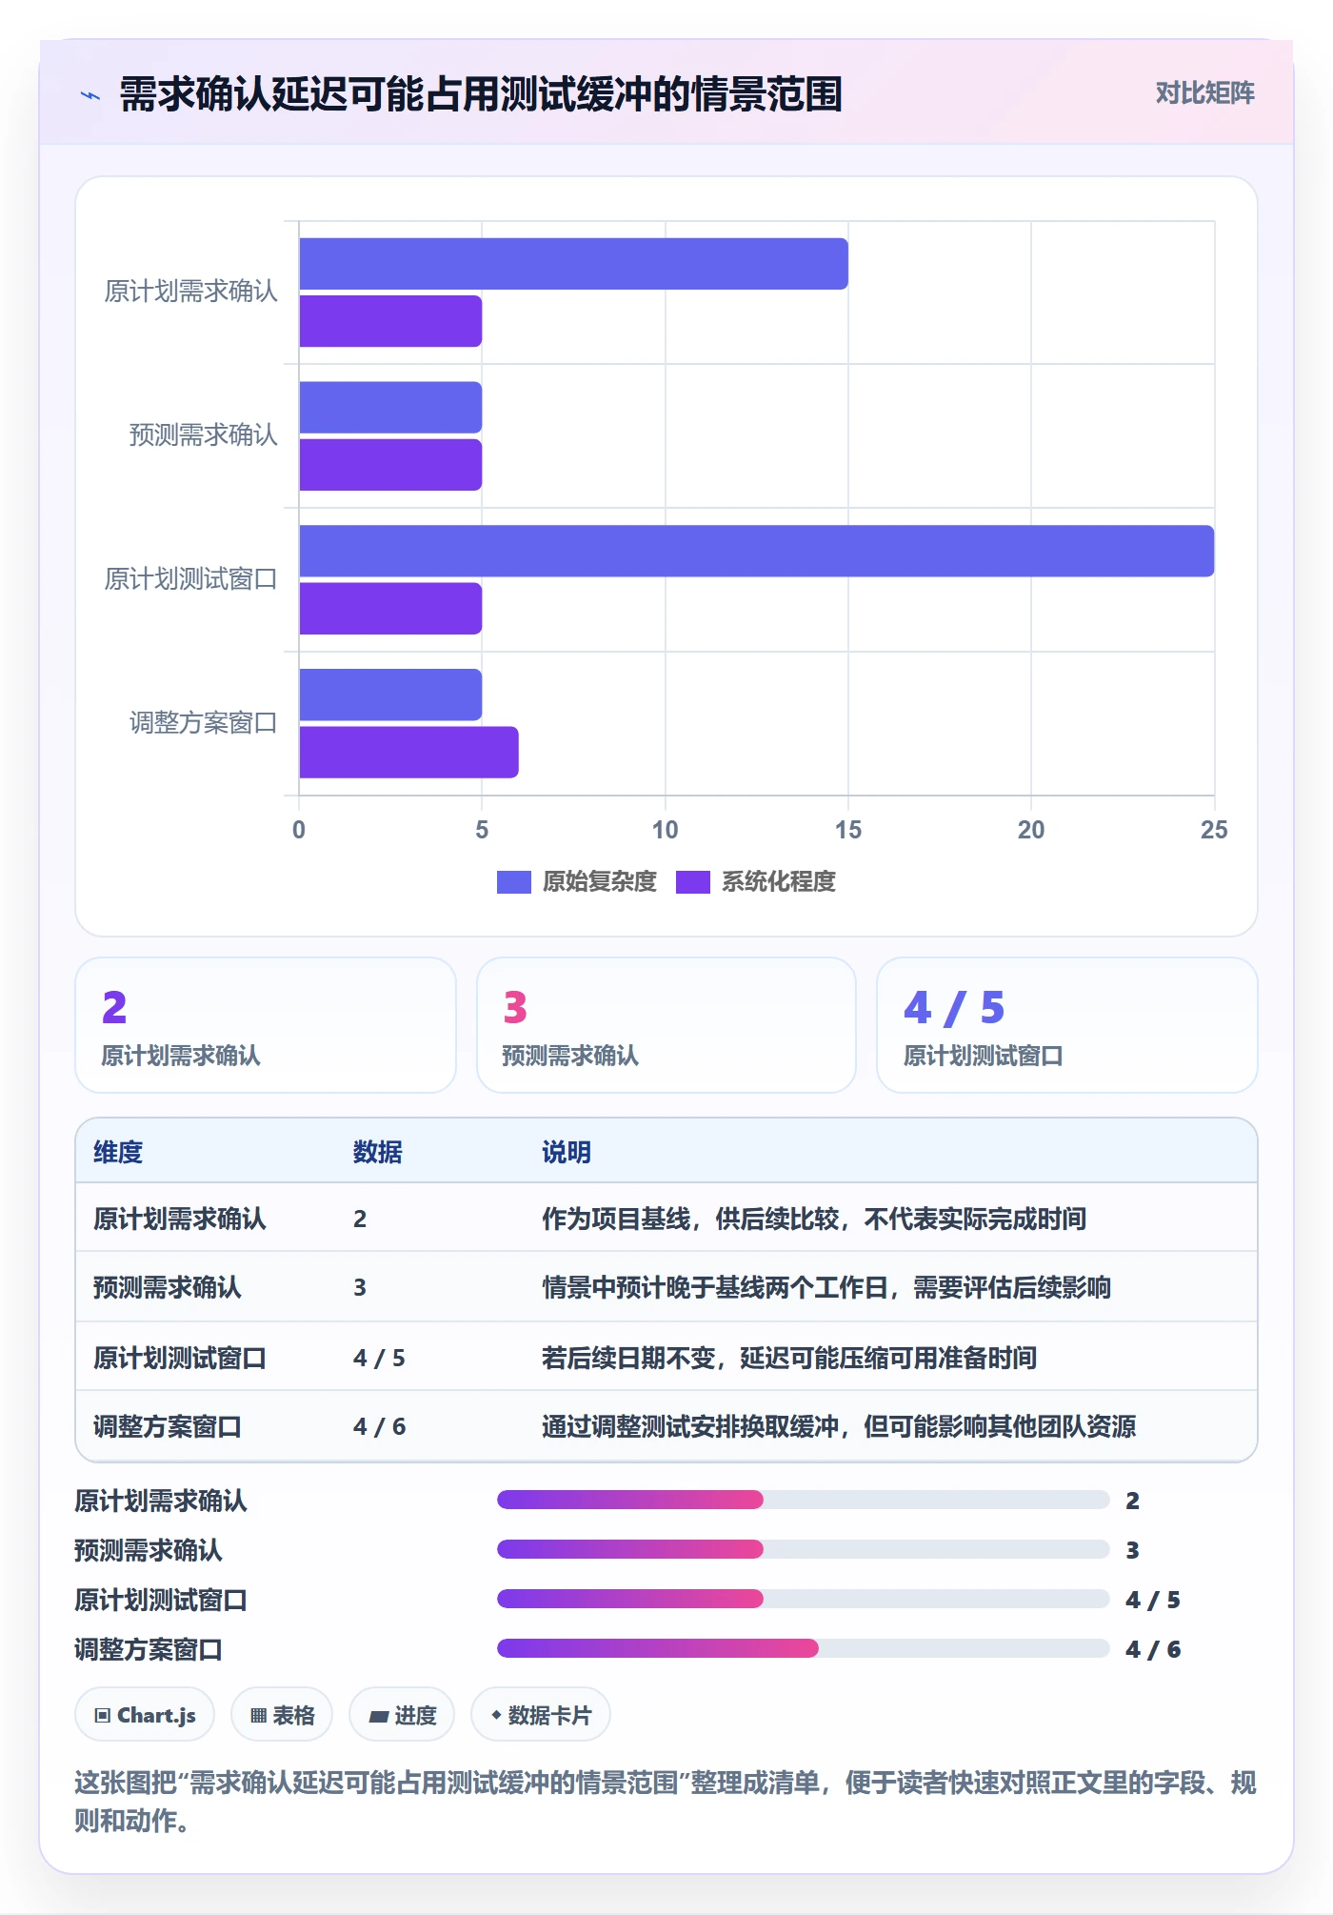Viewport: 1333px width, 1915px height.
Task: Click the 原计划测试窗口 table row name
Action: click(x=180, y=1358)
